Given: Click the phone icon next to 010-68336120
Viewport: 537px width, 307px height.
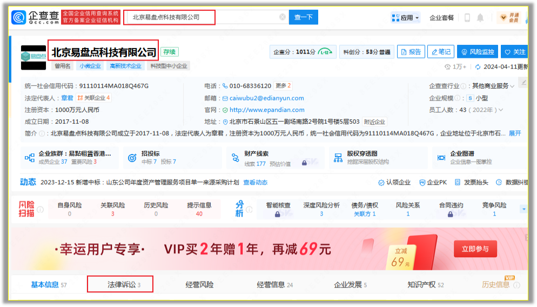Looking at the screenshot, I should click(x=225, y=85).
